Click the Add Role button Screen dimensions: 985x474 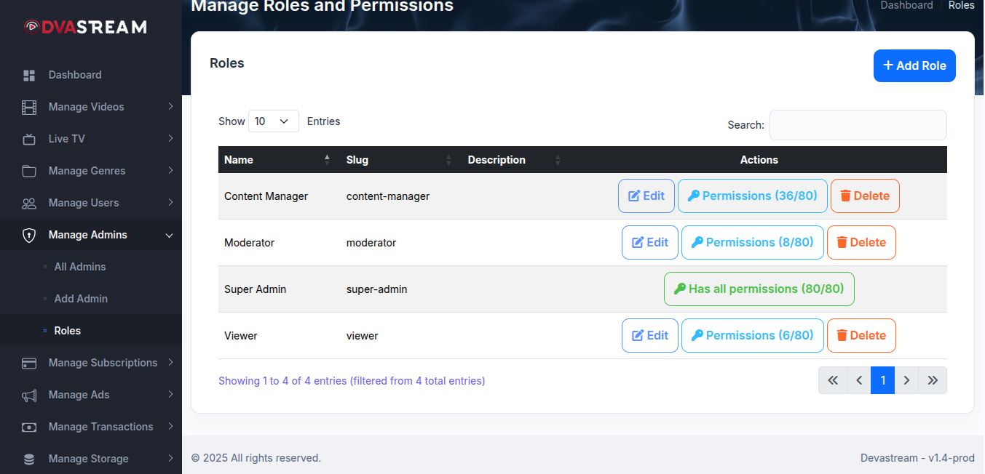(x=914, y=66)
